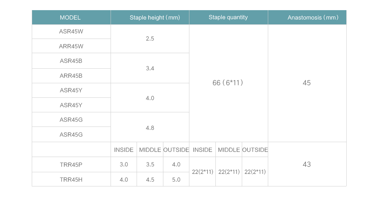Click the 3.5 MIDDLE value for TRR45P
Image resolution: width=372 pixels, height=202 pixels.
click(150, 164)
